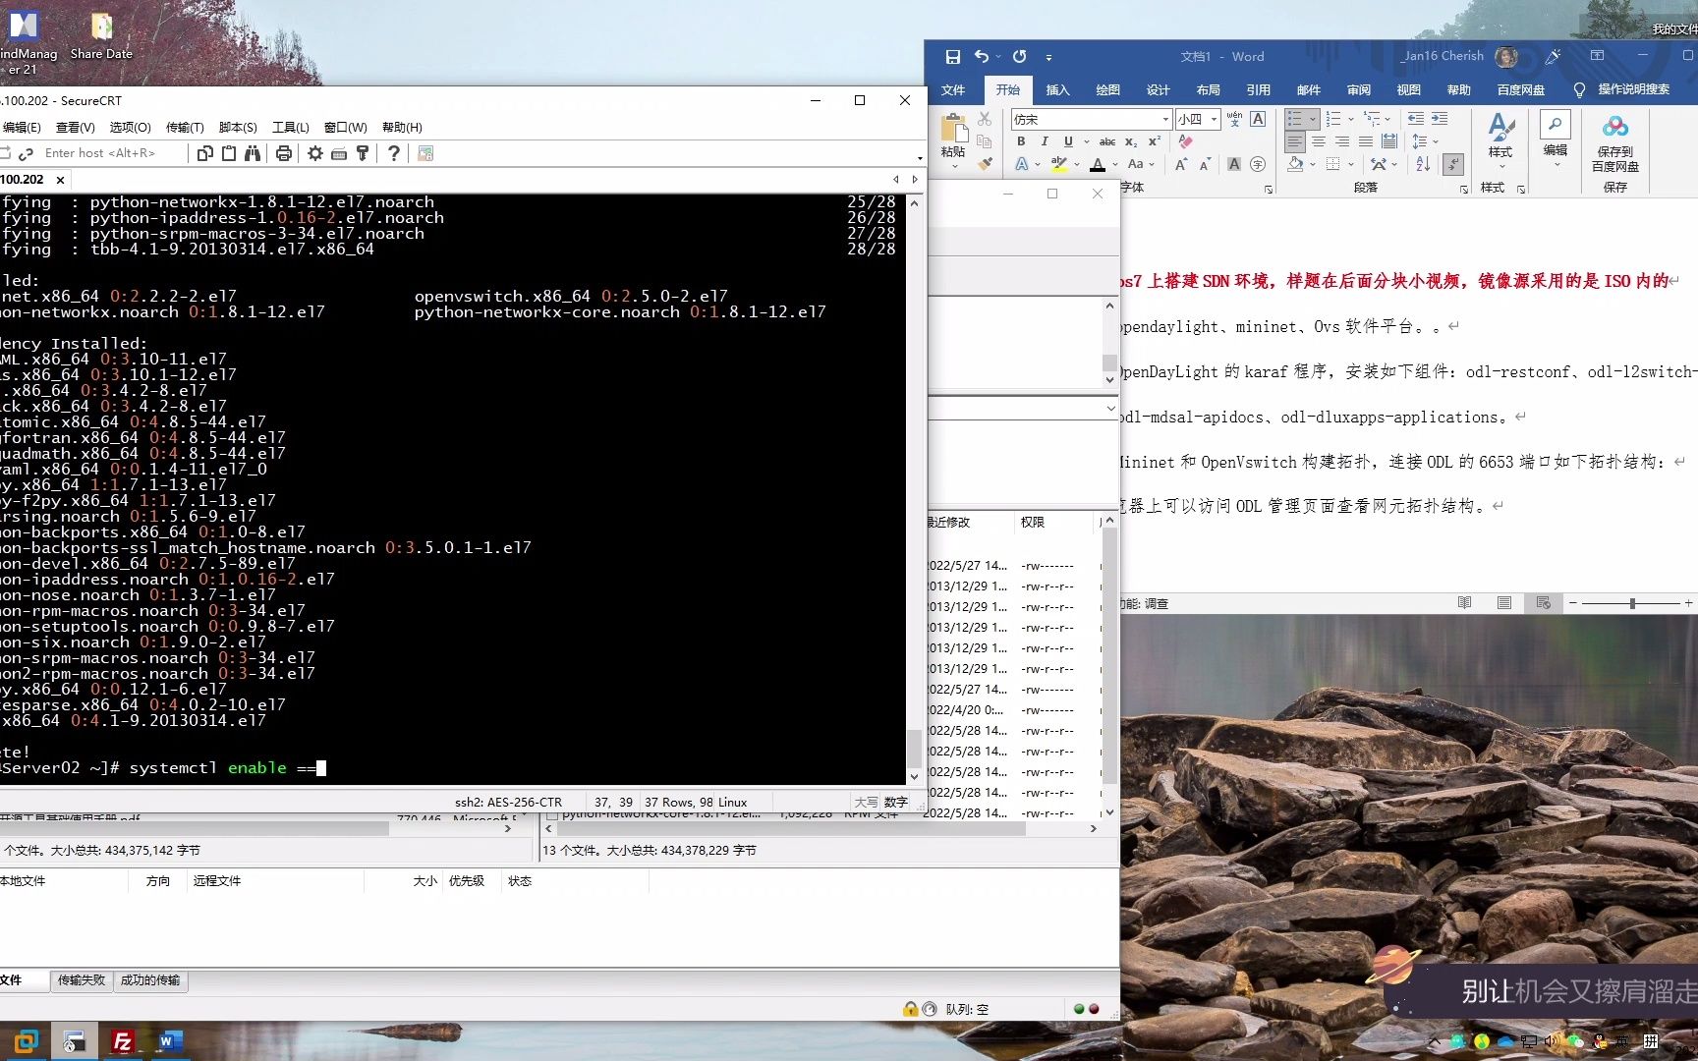Expand the numbering list dropdown arrow
Viewport: 1698px width, 1061px height.
pyautogui.click(x=1351, y=119)
